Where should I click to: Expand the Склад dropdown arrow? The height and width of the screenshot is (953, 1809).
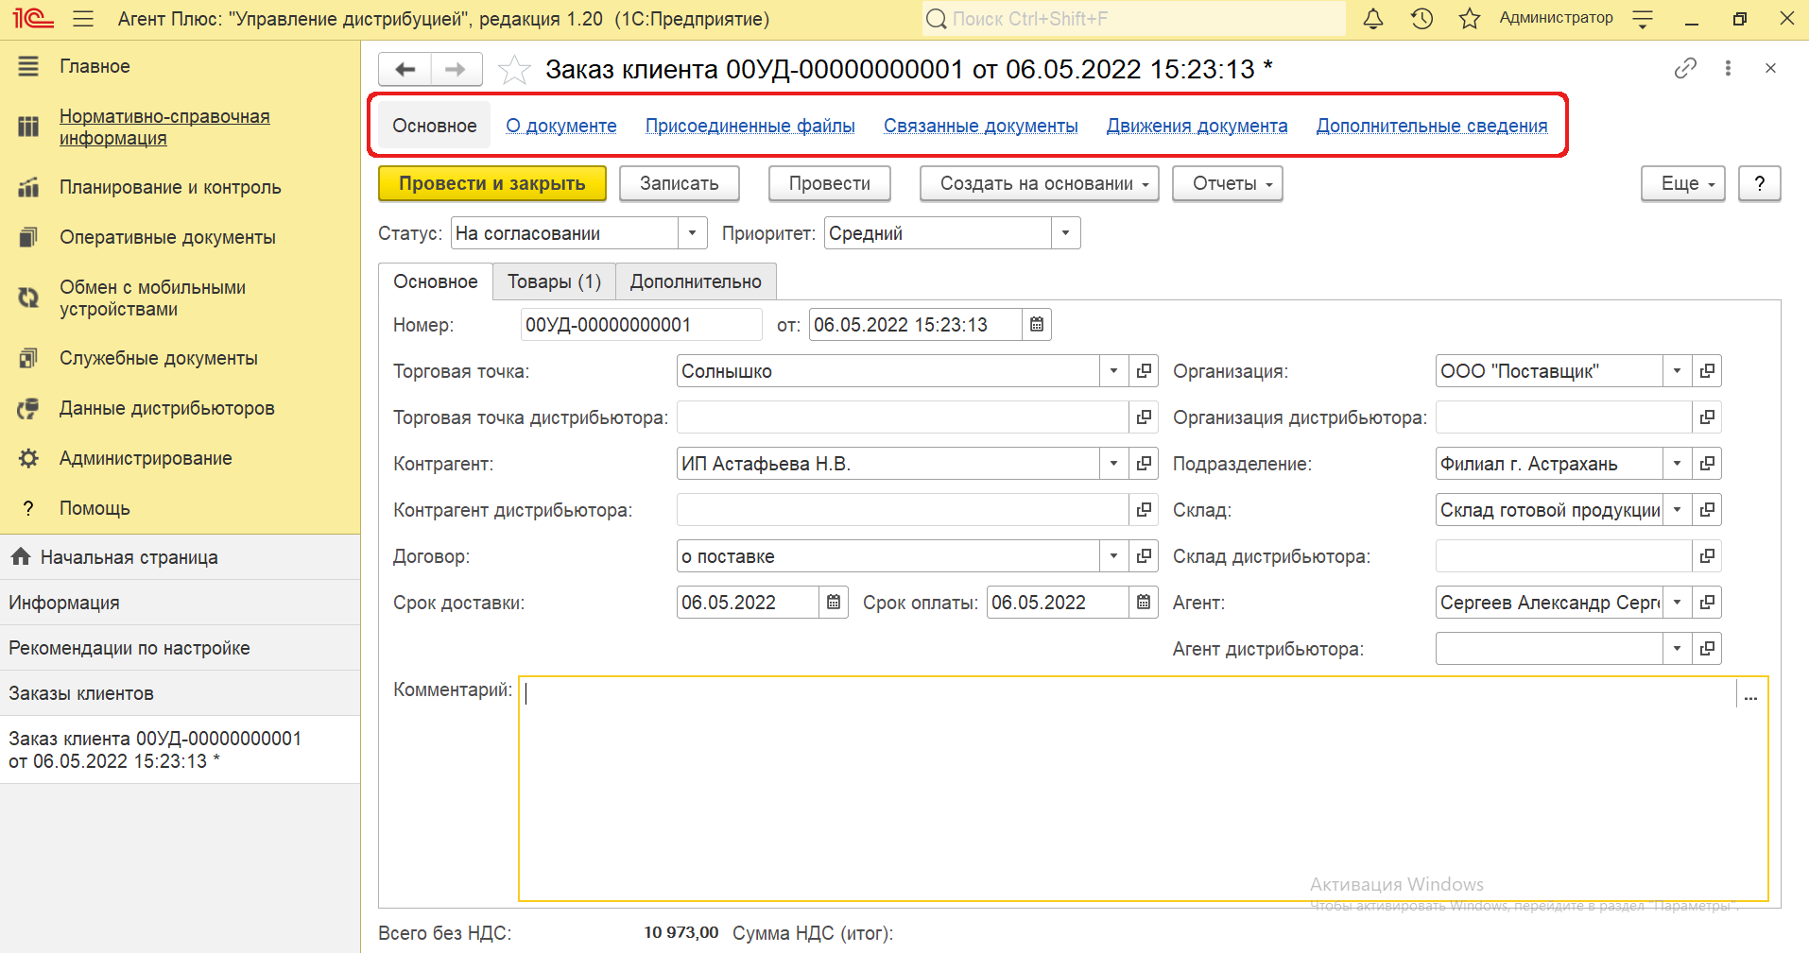[1677, 510]
